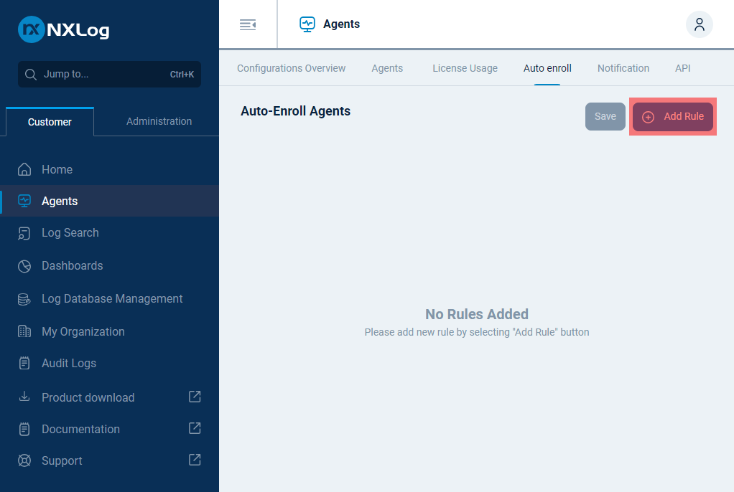Collapse the sidebar using the menu icon
This screenshot has width=734, height=492.
[248, 25]
